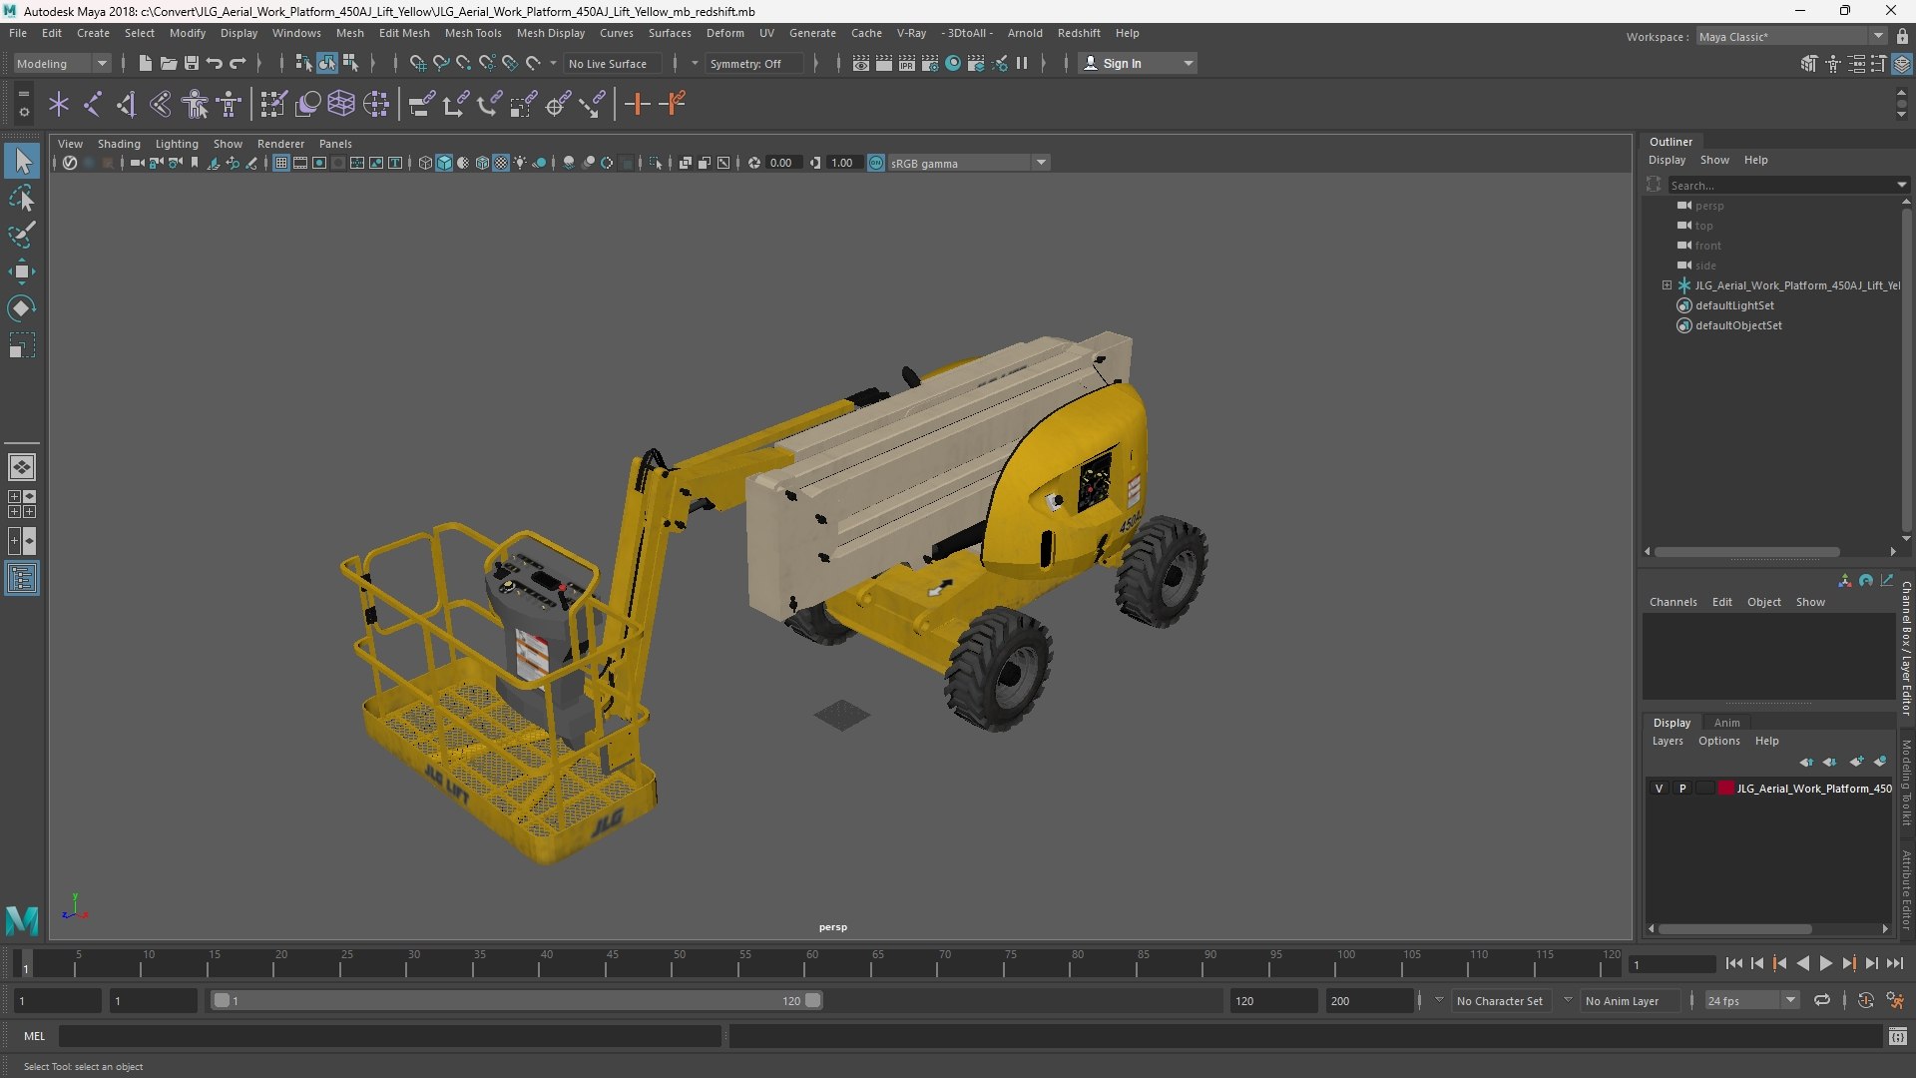Screen dimensions: 1916x1078
Task: Activate the Move tool in toolbox
Action: coord(22,271)
